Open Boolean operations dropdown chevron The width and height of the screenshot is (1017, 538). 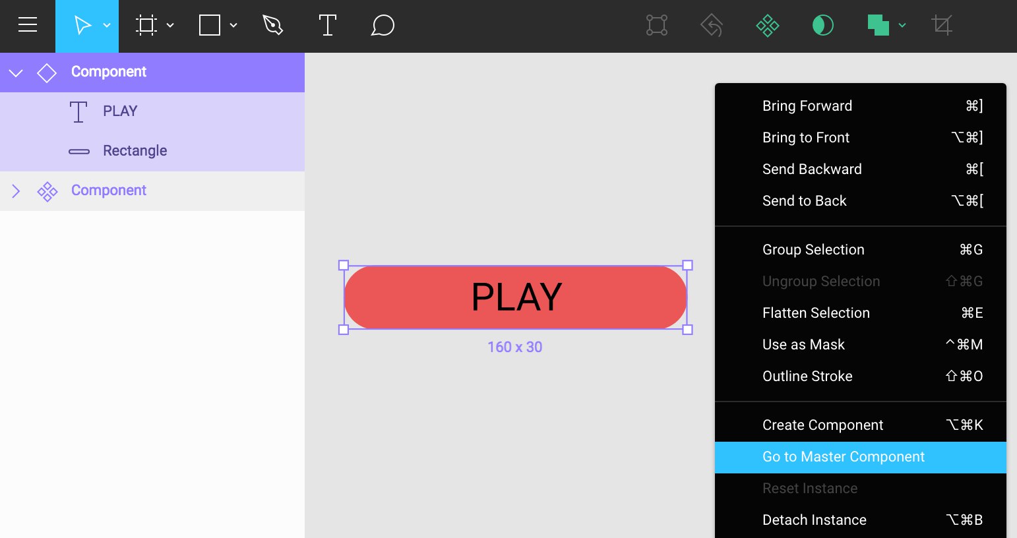(x=902, y=26)
